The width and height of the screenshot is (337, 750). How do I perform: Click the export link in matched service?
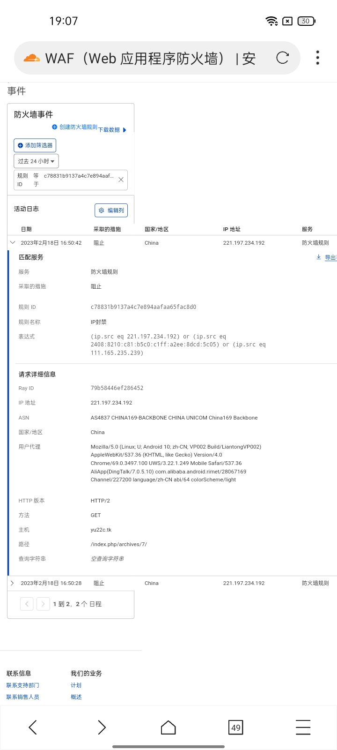click(x=327, y=257)
